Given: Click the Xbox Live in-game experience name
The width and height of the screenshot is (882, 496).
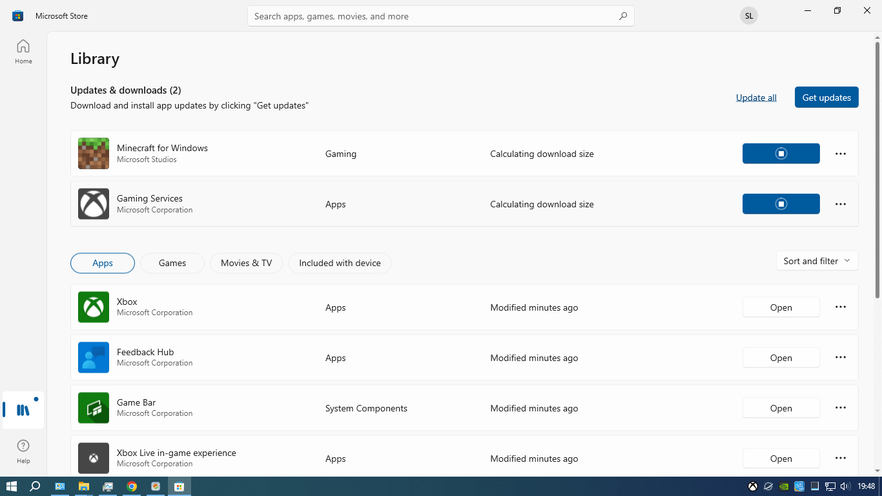Looking at the screenshot, I should pos(176,453).
